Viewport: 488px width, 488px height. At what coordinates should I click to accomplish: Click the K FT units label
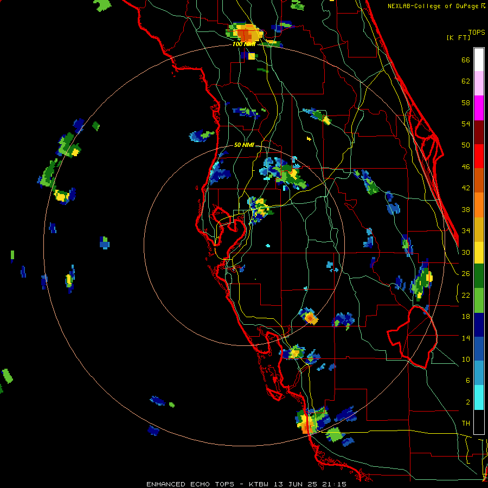pyautogui.click(x=458, y=37)
